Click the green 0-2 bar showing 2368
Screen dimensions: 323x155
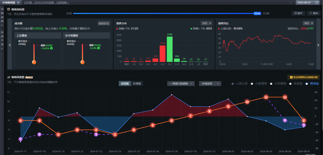(x=170, y=49)
